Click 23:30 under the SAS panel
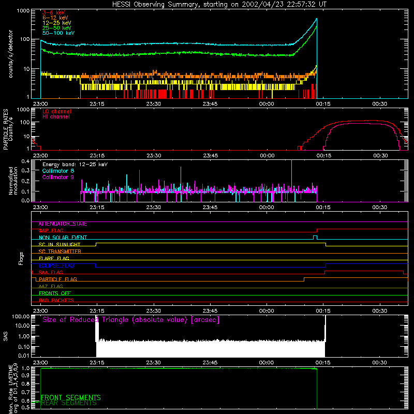The width and height of the screenshot is (414, 414). pyautogui.click(x=154, y=363)
